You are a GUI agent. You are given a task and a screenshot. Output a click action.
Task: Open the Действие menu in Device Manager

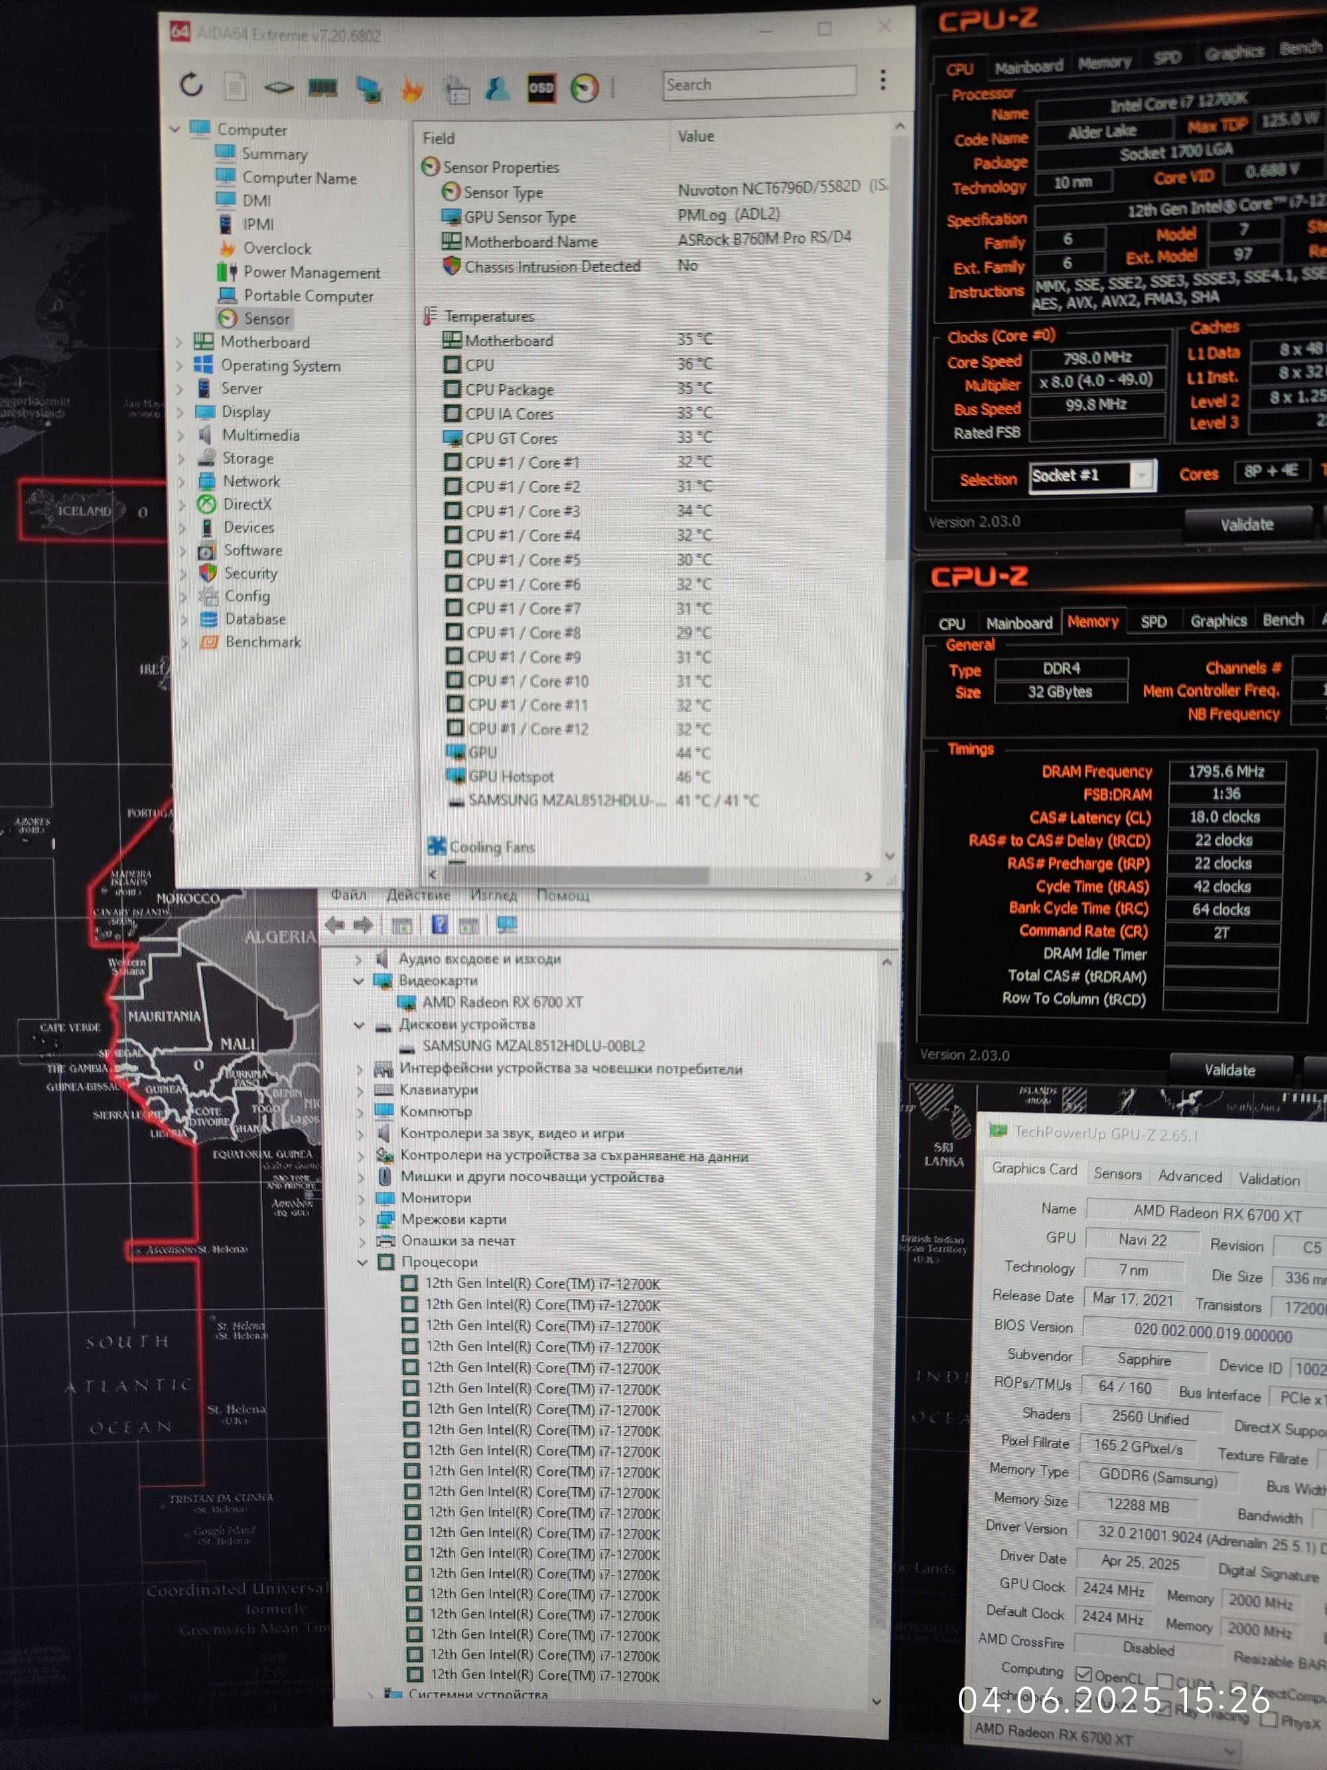pos(417,895)
